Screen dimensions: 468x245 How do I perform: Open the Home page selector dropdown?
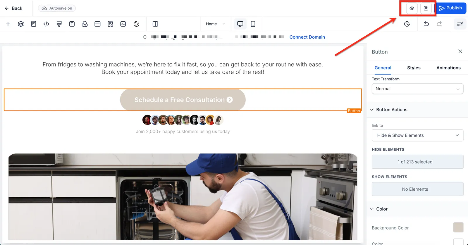pyautogui.click(x=216, y=24)
